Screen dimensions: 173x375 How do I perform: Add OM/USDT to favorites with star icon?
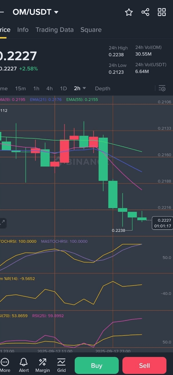click(129, 12)
